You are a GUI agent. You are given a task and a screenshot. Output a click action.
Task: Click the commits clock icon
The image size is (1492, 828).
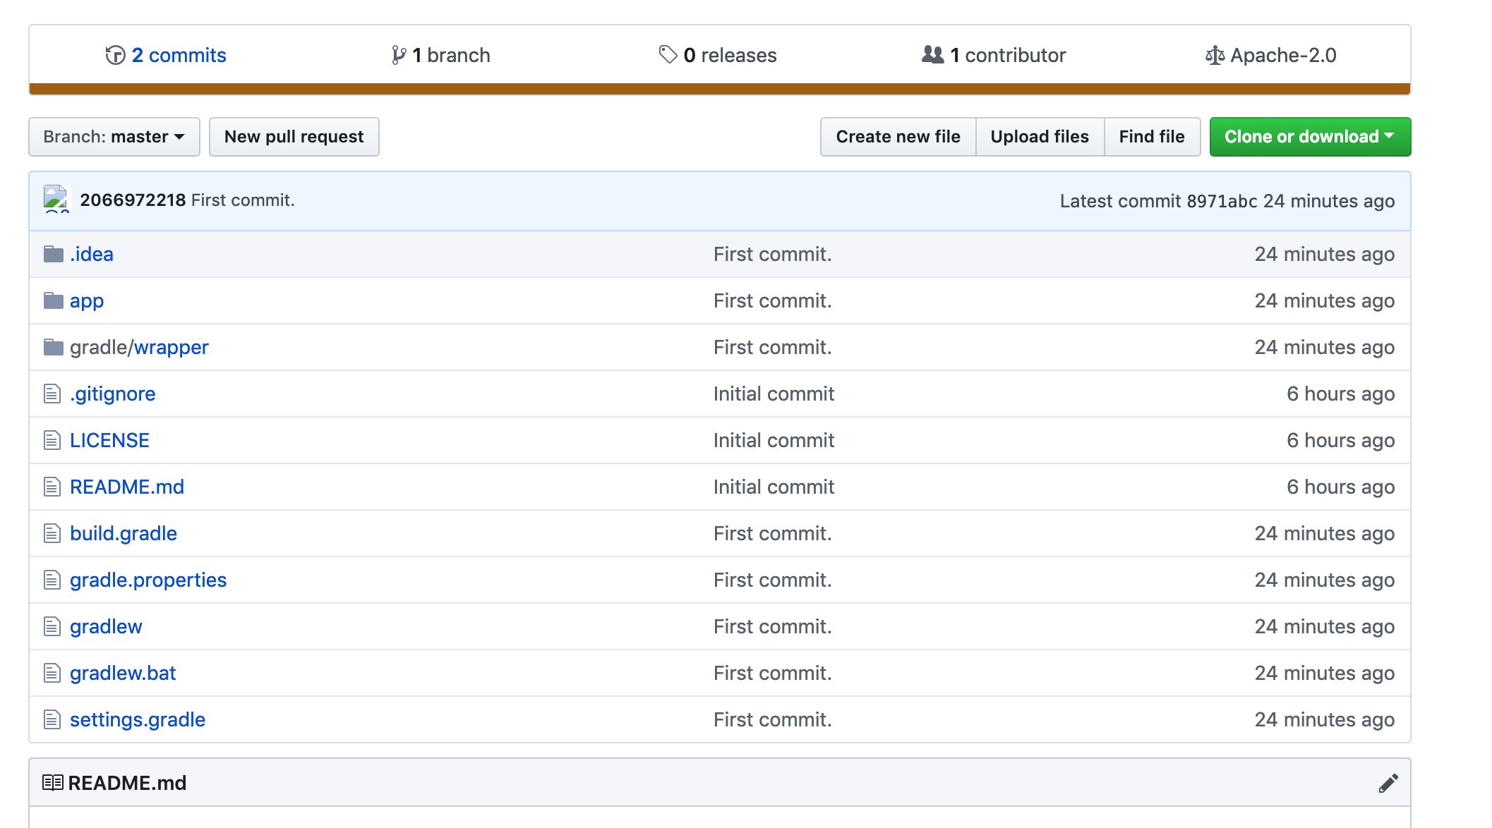[x=115, y=55]
